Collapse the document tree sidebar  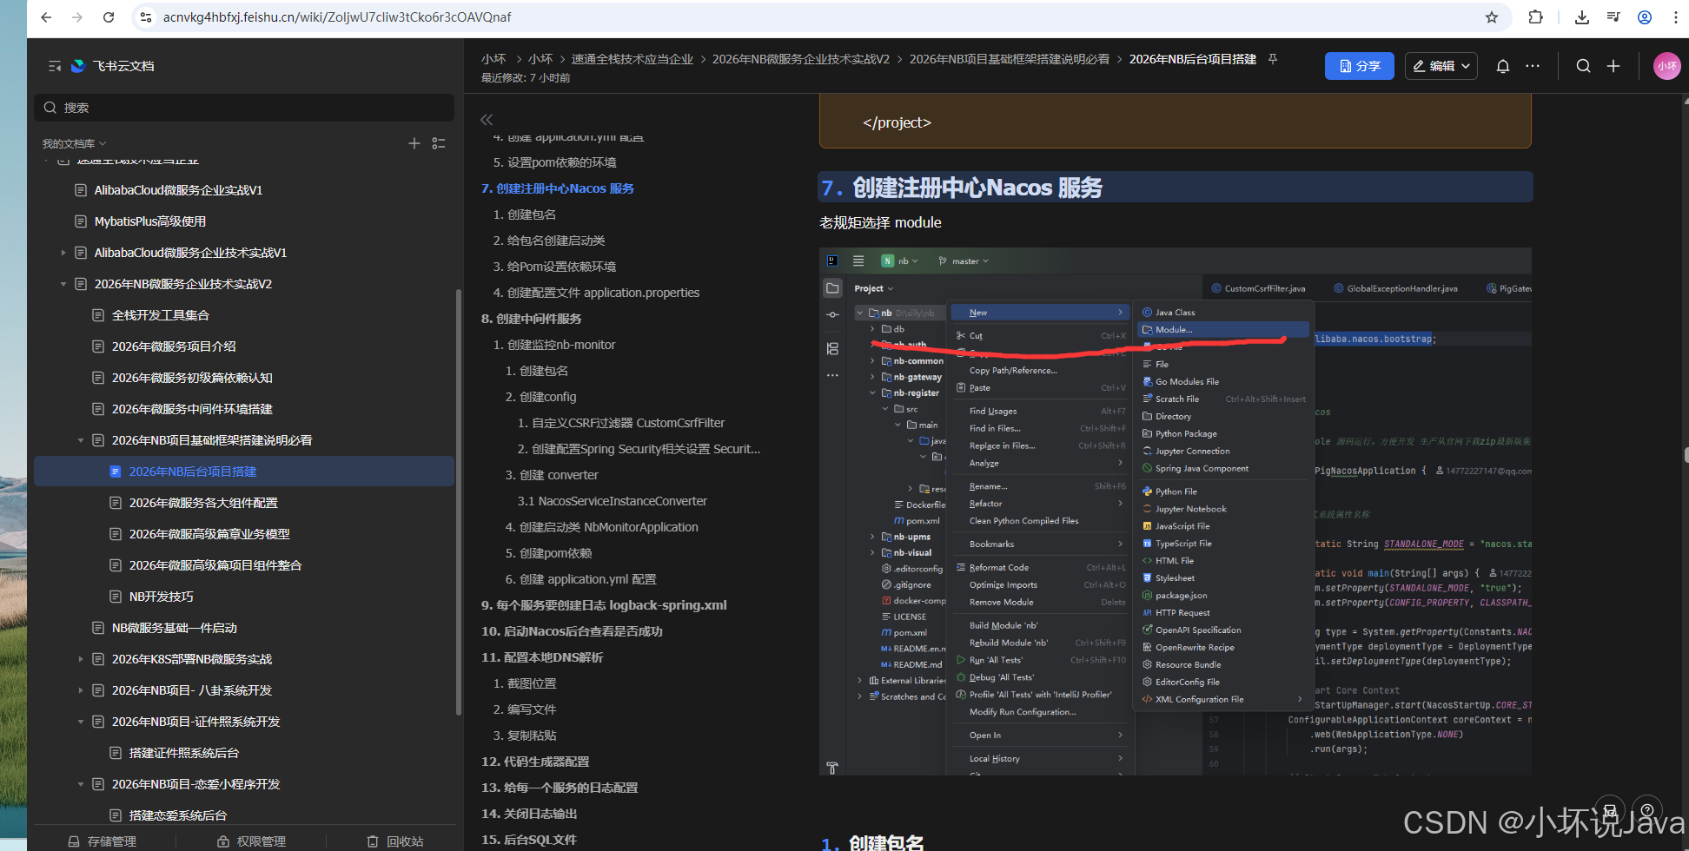[x=54, y=65]
